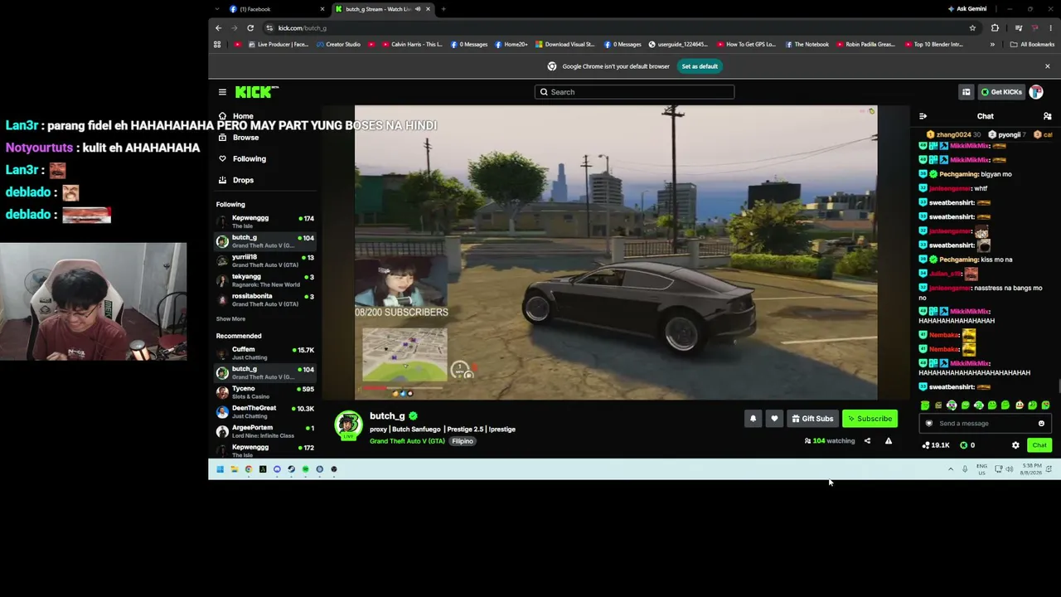Open tekyang channel in sidebar

pyautogui.click(x=264, y=280)
